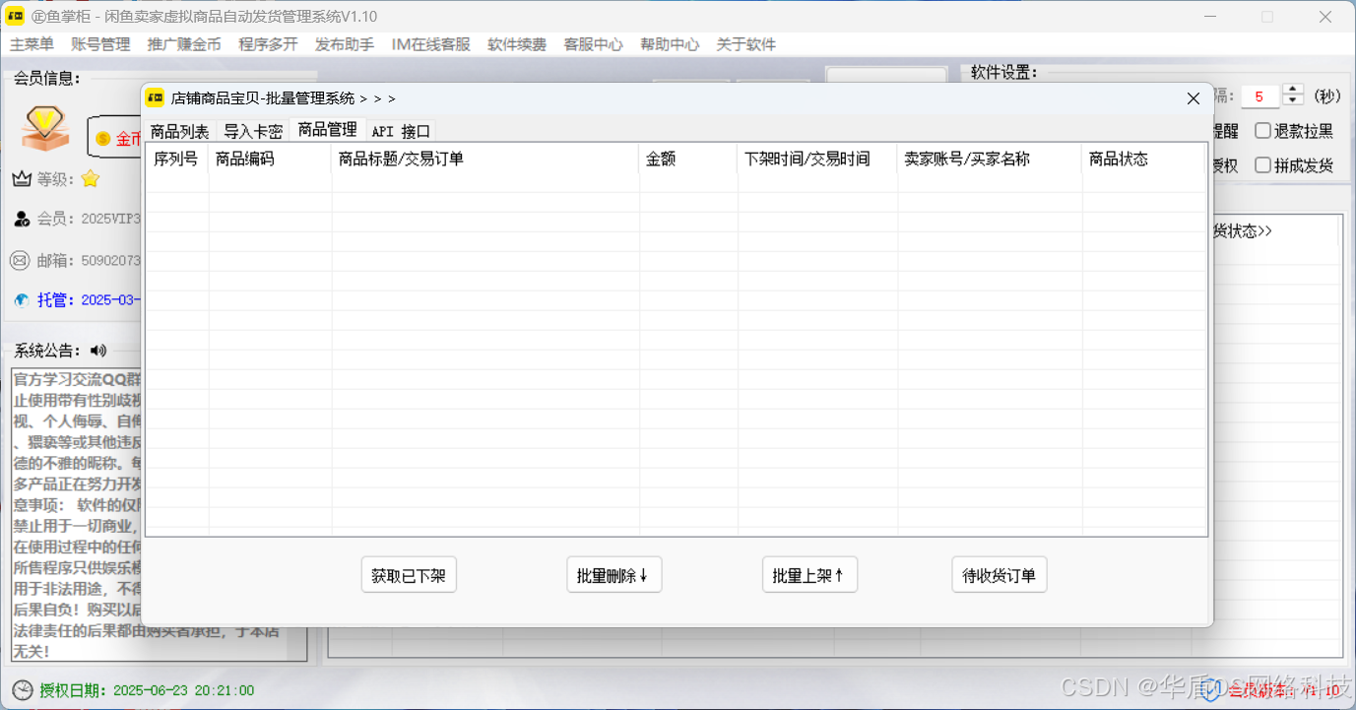
Task: Click the globe icon beside 托管
Action: pyautogui.click(x=22, y=300)
